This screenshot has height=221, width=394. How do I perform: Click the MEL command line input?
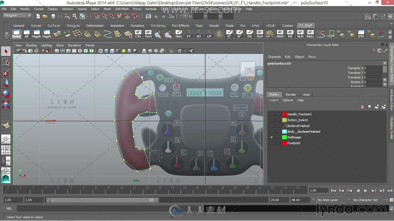[110, 209]
